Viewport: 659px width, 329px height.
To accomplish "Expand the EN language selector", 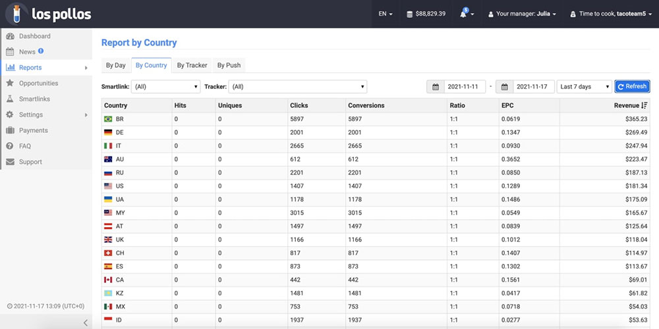I will click(x=386, y=14).
